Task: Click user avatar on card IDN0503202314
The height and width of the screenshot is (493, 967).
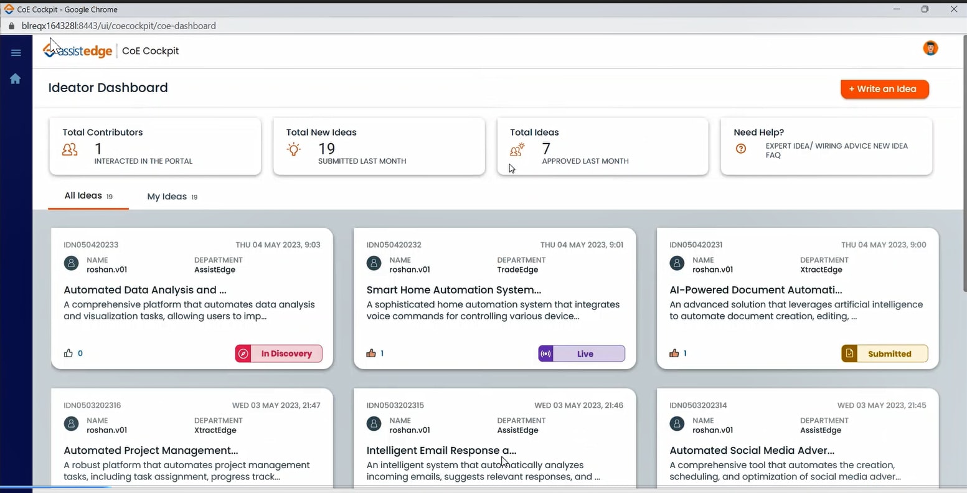Action: click(677, 424)
